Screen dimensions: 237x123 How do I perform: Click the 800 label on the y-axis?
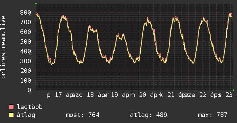[26, 12]
